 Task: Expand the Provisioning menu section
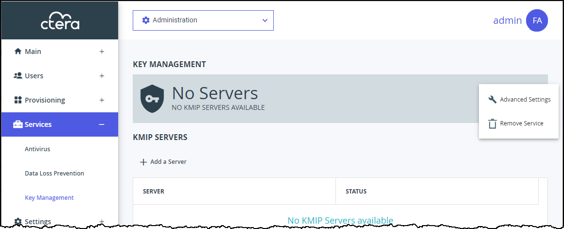tap(102, 100)
